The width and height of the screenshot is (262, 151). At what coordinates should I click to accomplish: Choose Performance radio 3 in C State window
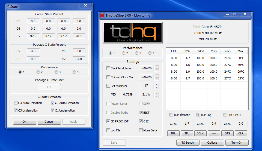56,72
